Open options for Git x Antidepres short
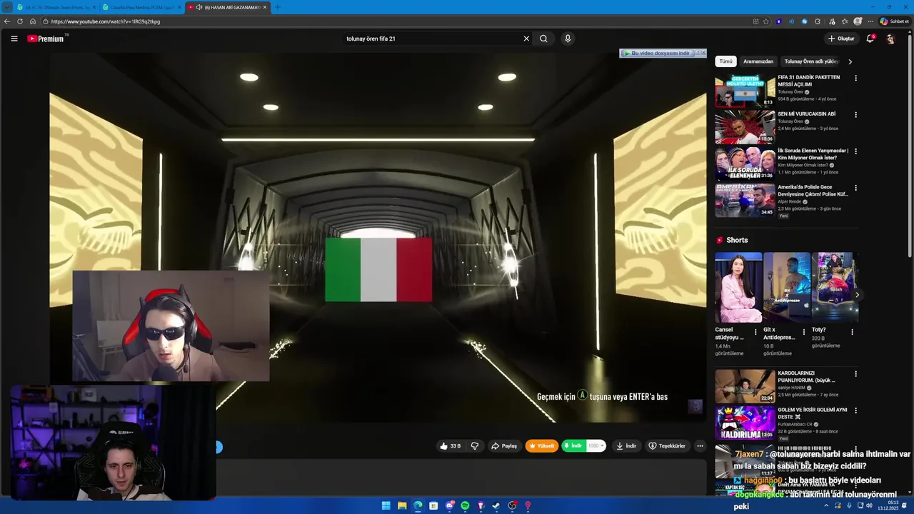Screen dimensions: 914x514 click(x=804, y=332)
